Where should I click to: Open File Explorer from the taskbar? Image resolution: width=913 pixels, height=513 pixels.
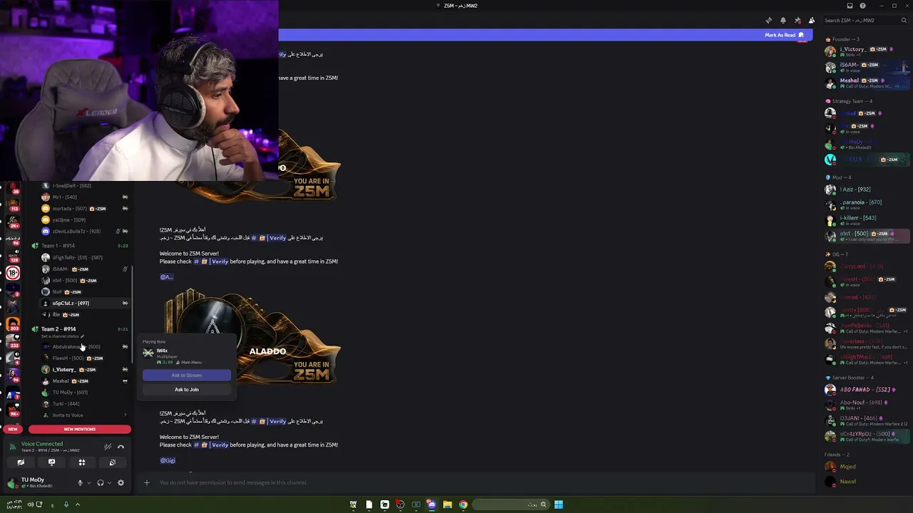pyautogui.click(x=447, y=504)
